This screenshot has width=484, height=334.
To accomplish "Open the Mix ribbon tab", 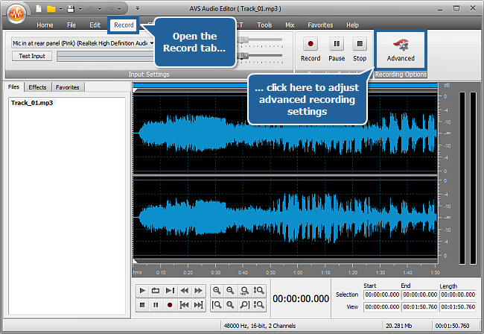I will pyautogui.click(x=290, y=25).
